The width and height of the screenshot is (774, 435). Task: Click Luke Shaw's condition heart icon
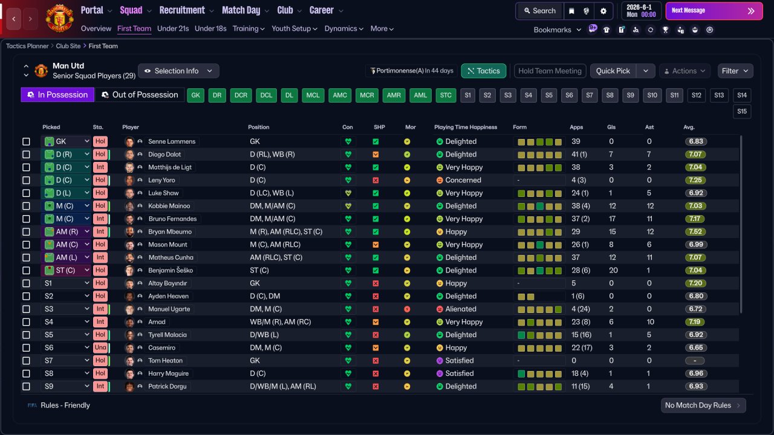click(x=348, y=193)
